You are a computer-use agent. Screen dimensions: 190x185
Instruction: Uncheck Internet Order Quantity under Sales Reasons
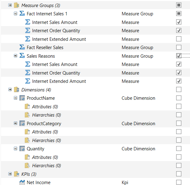[179, 73]
